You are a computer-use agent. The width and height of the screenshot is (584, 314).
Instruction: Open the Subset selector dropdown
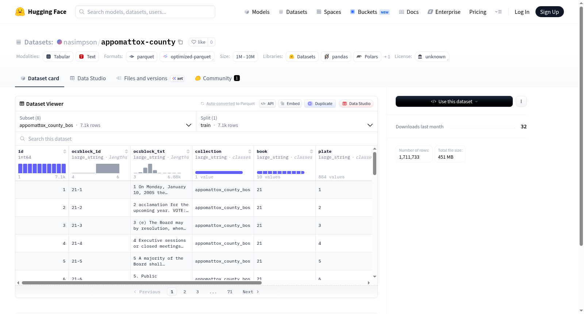coord(105,121)
